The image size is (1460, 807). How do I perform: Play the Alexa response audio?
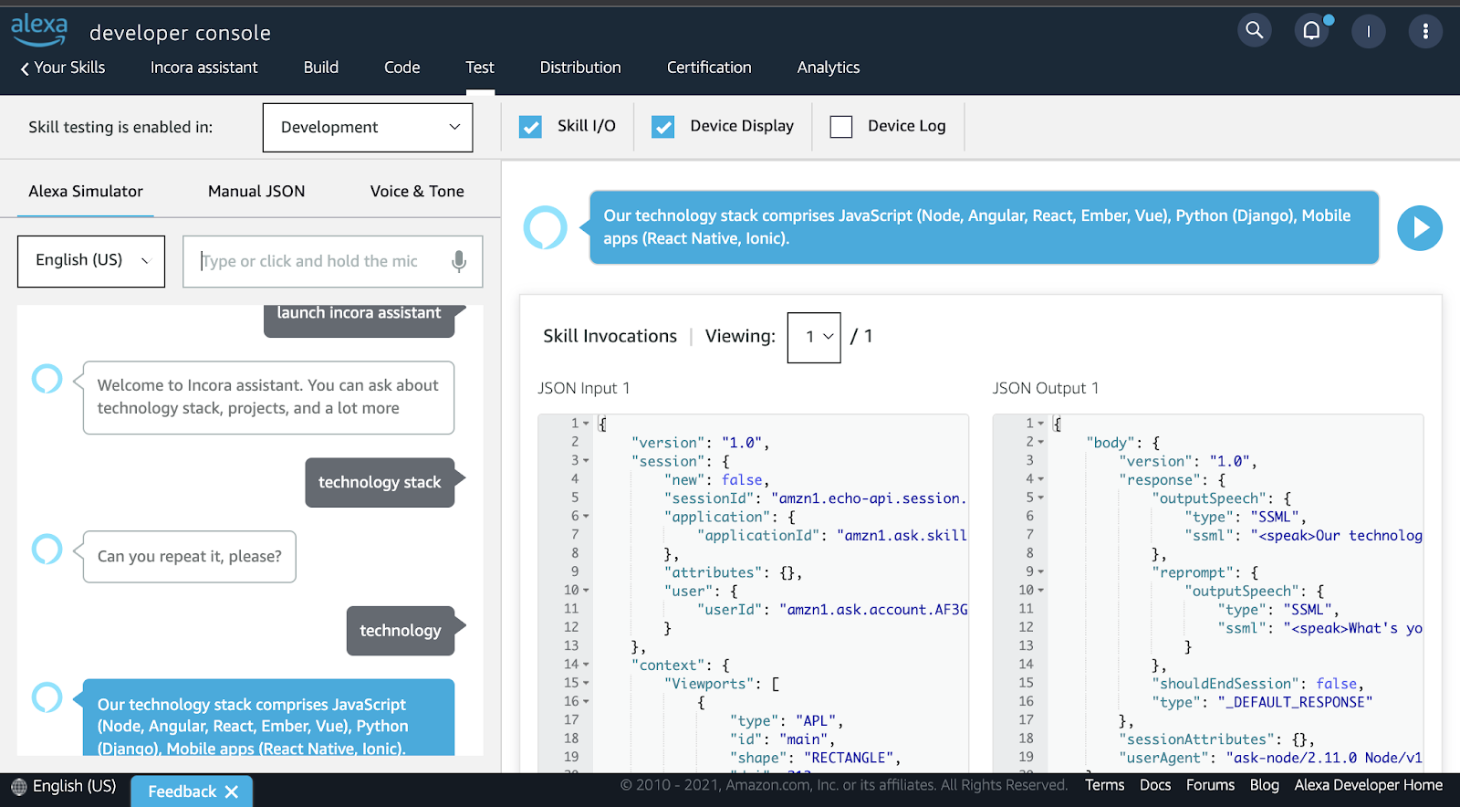pyautogui.click(x=1420, y=228)
